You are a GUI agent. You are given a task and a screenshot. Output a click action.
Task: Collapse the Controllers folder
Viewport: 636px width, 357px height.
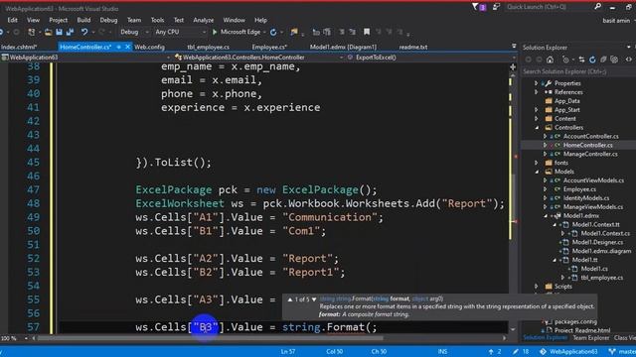(x=537, y=128)
